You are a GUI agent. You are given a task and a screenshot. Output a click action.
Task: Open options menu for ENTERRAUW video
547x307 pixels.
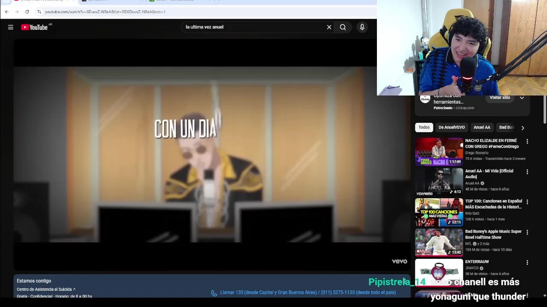tap(527, 263)
